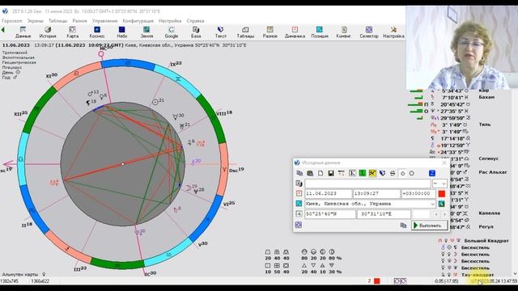
Task: Click the Google toolbar icon
Action: [x=171, y=32]
